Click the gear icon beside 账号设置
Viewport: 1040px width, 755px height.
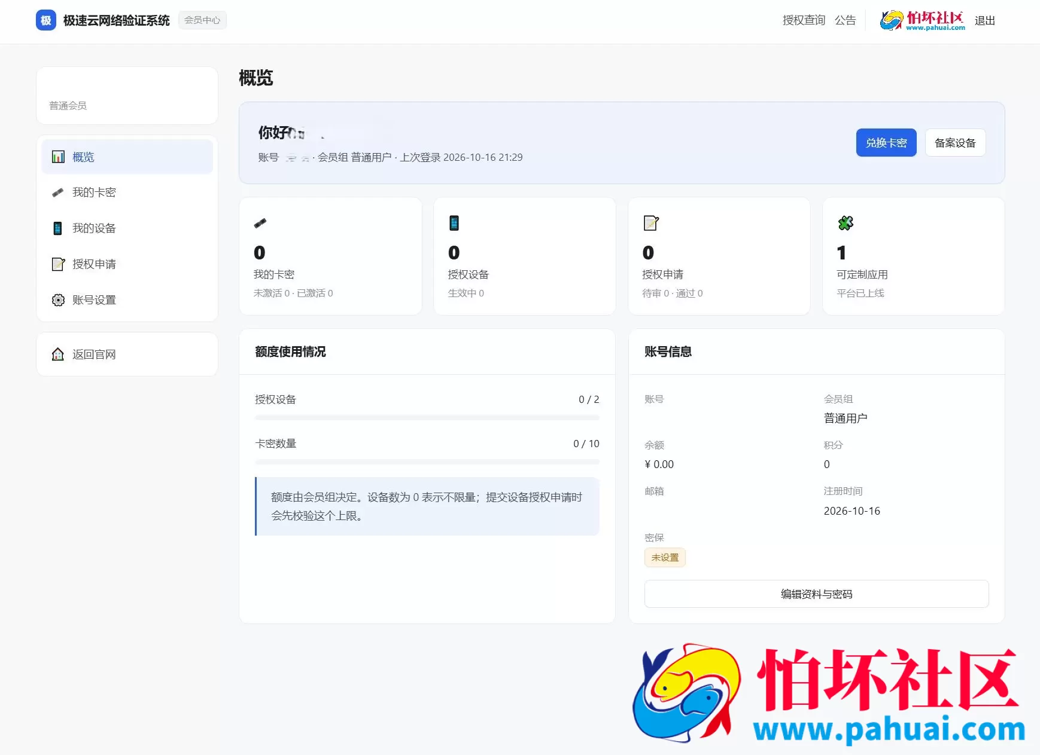58,300
